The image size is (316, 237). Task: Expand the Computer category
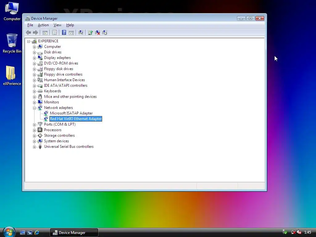(x=35, y=47)
